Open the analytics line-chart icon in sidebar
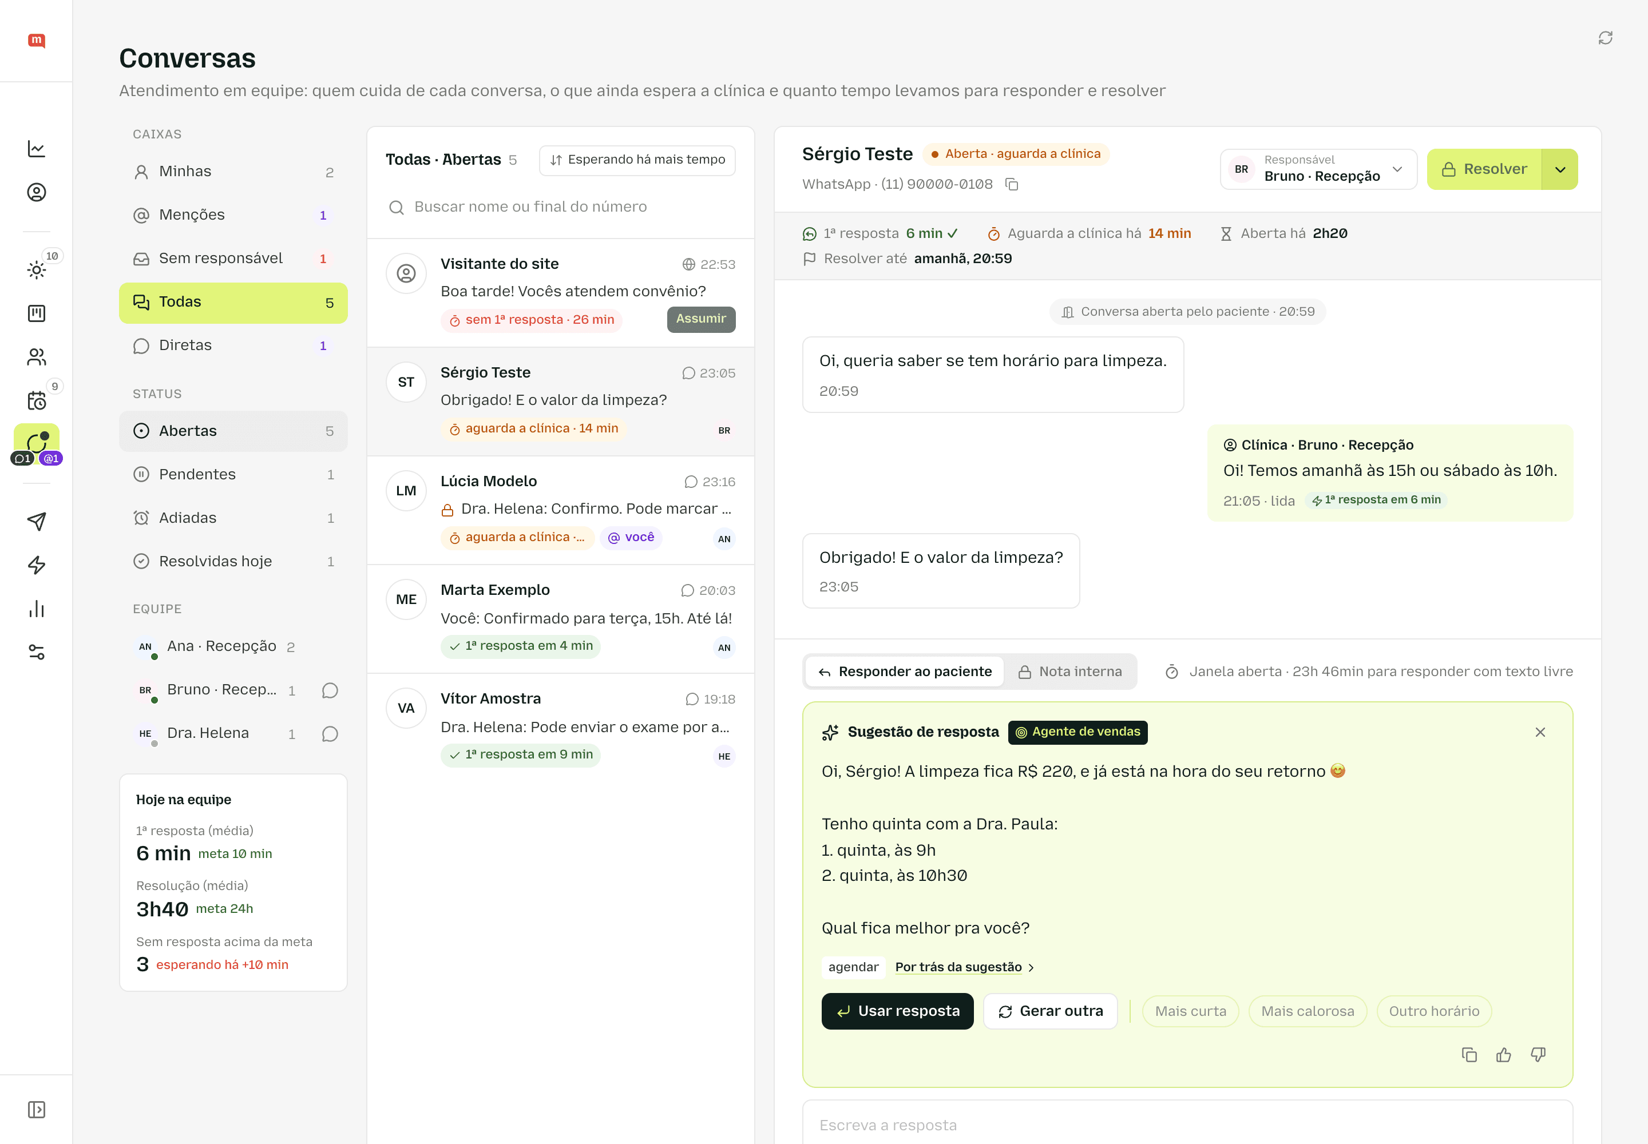The width and height of the screenshot is (1648, 1144). click(x=37, y=149)
